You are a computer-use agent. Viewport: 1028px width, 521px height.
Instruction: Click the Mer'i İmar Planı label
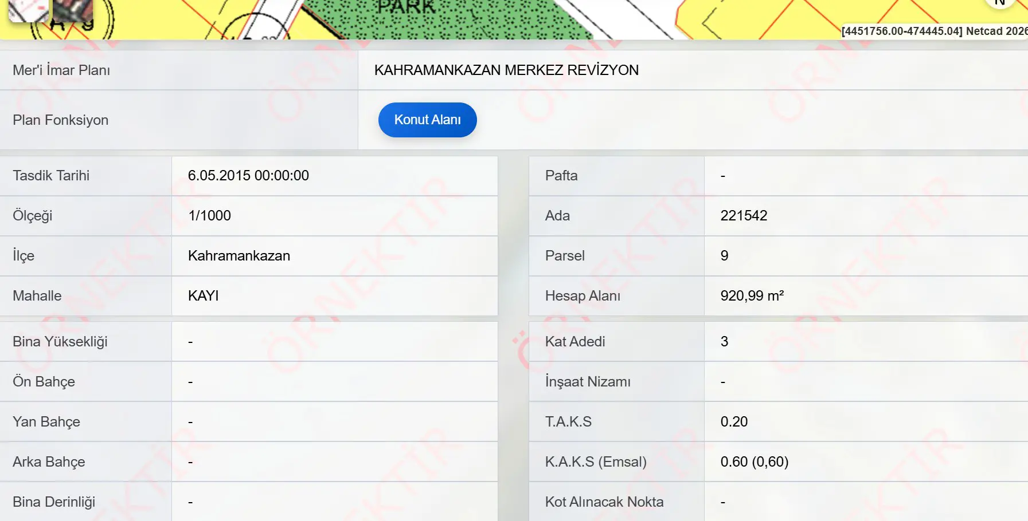point(61,70)
